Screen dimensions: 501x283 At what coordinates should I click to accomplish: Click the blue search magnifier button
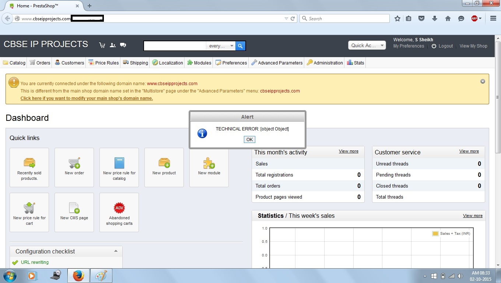[240, 46]
